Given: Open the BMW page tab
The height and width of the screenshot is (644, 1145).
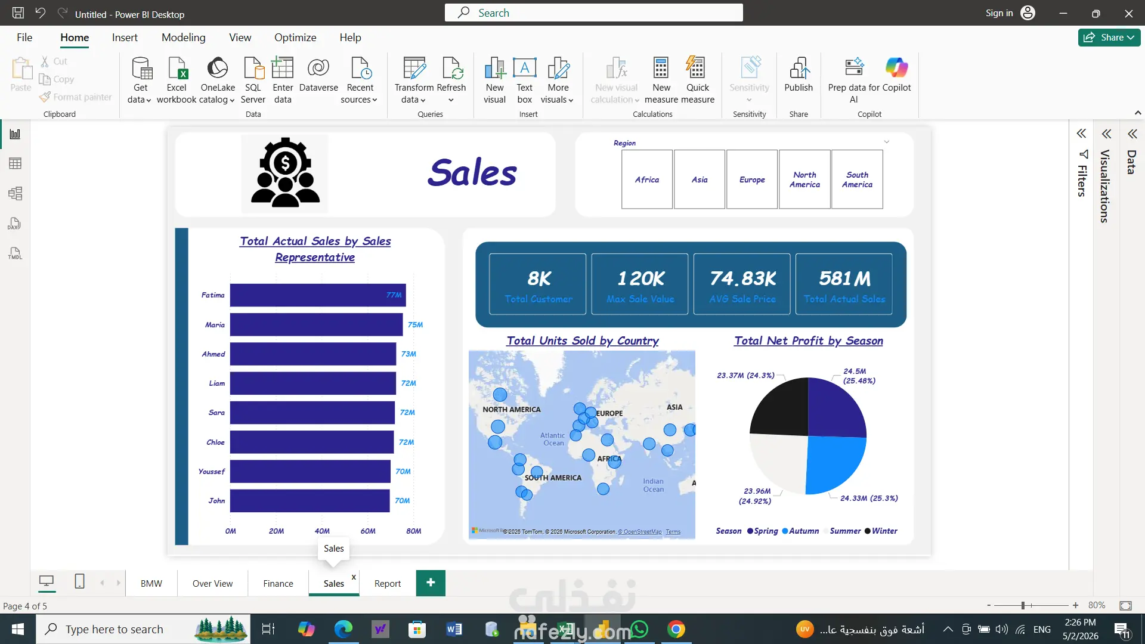Looking at the screenshot, I should (x=151, y=583).
